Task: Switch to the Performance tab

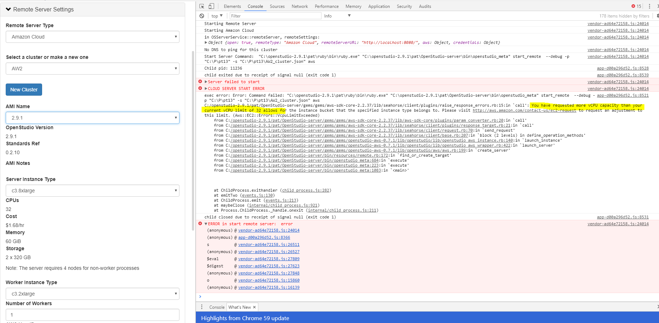Action: pyautogui.click(x=327, y=6)
